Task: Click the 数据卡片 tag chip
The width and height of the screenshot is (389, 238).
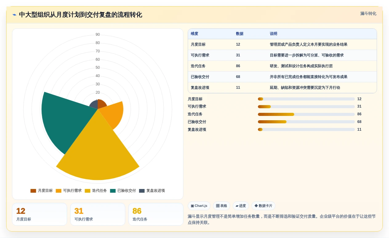Action: (x=263, y=206)
